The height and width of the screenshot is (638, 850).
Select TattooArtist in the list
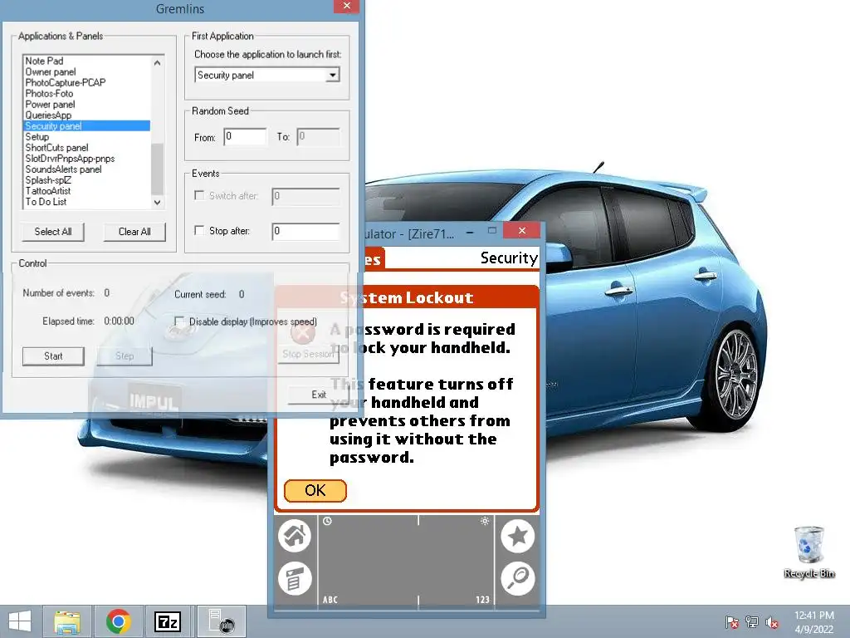coord(86,191)
